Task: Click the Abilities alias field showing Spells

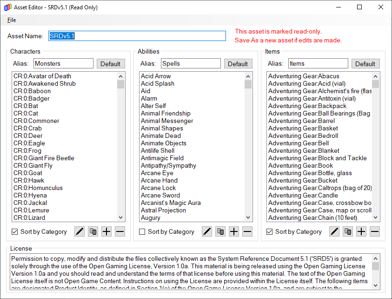Action: [191, 64]
